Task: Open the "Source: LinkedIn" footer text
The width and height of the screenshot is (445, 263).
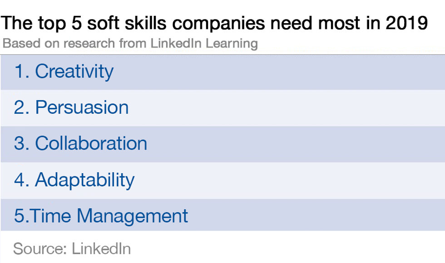Action: [72, 248]
